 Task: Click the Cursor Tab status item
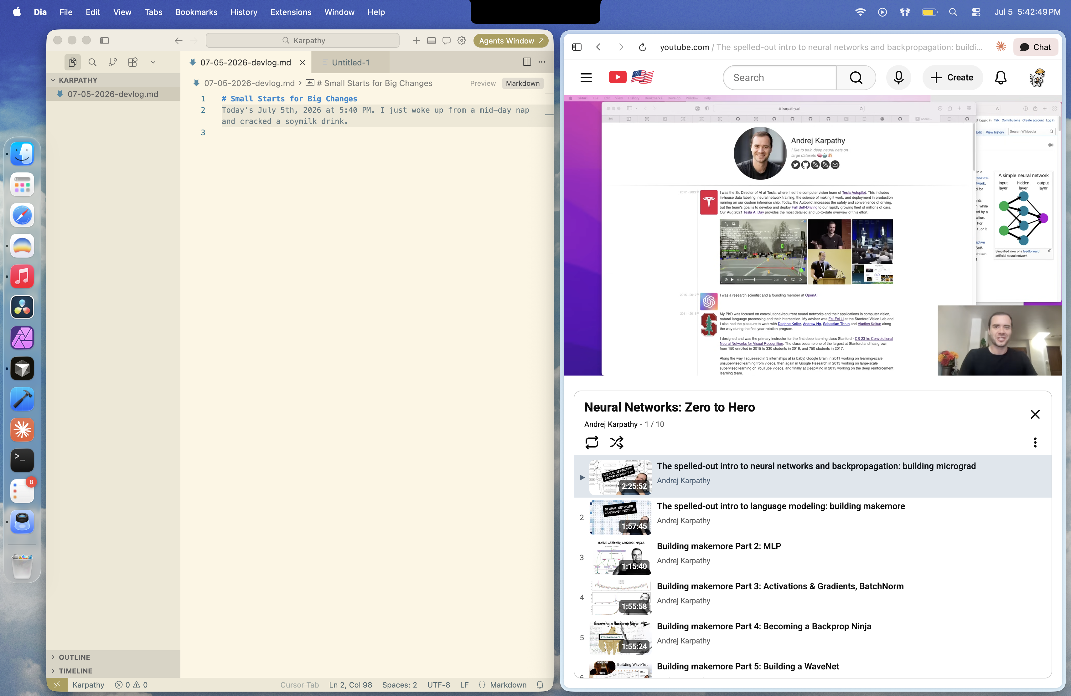tap(299, 684)
